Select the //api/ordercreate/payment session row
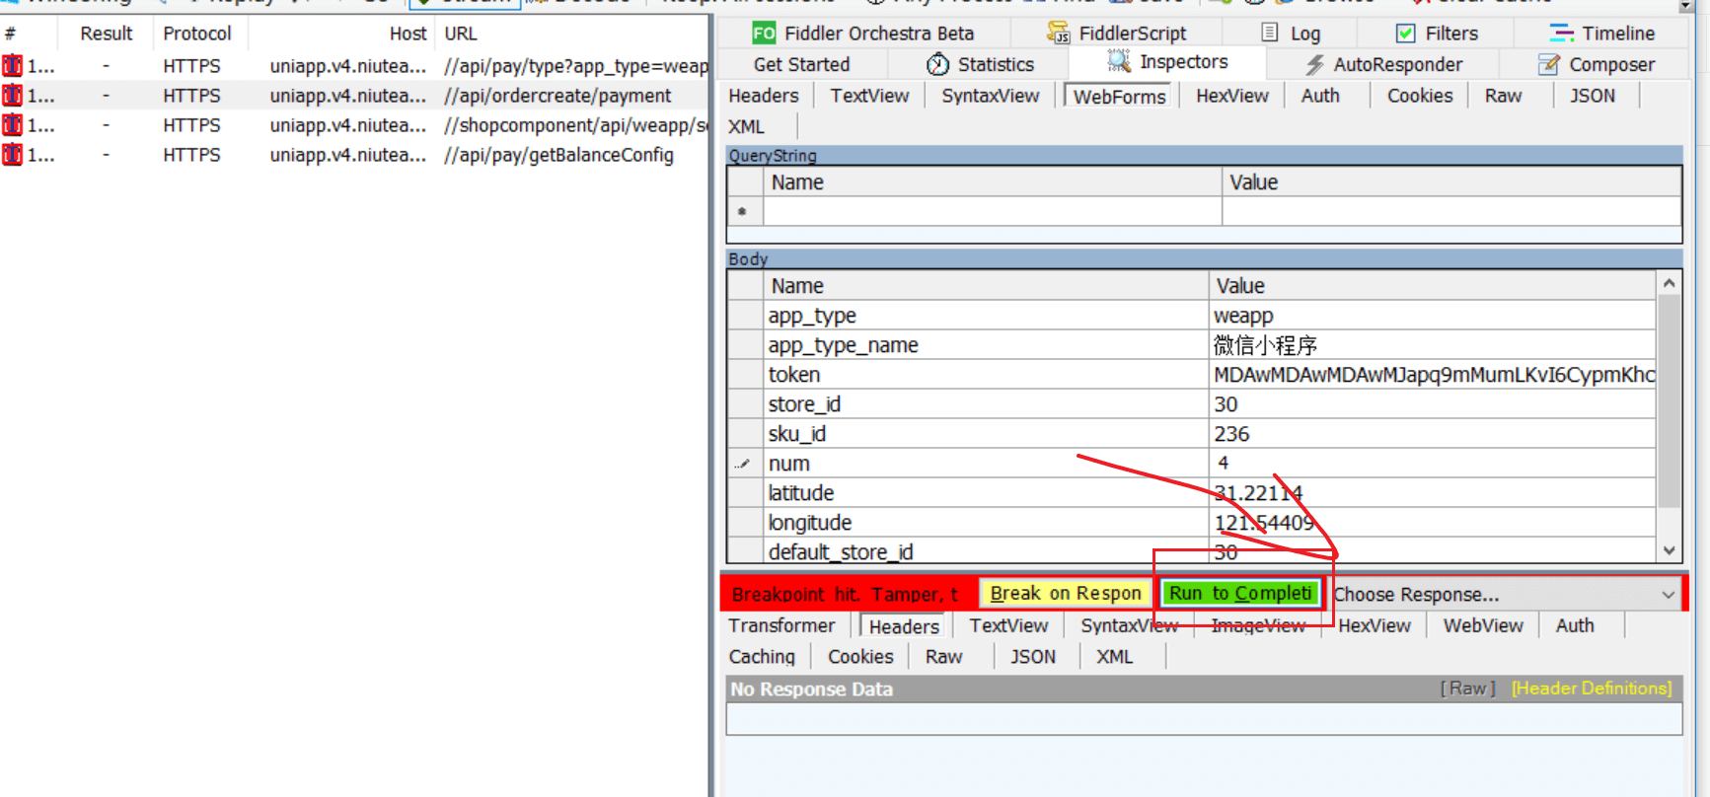Screen dimensions: 1710x797 tap(355, 96)
